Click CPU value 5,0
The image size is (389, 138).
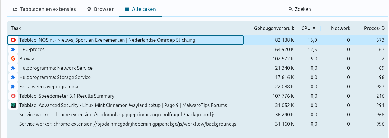313,59
